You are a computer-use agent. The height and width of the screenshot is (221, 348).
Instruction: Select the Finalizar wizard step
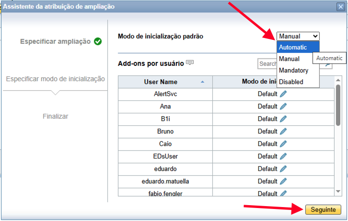(55, 116)
